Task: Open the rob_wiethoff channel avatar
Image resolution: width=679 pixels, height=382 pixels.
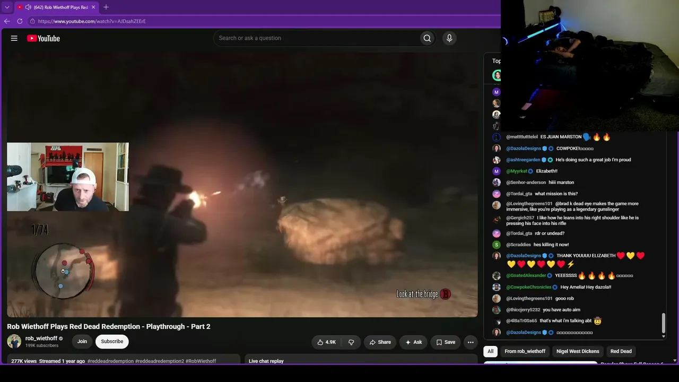Action: click(x=14, y=341)
